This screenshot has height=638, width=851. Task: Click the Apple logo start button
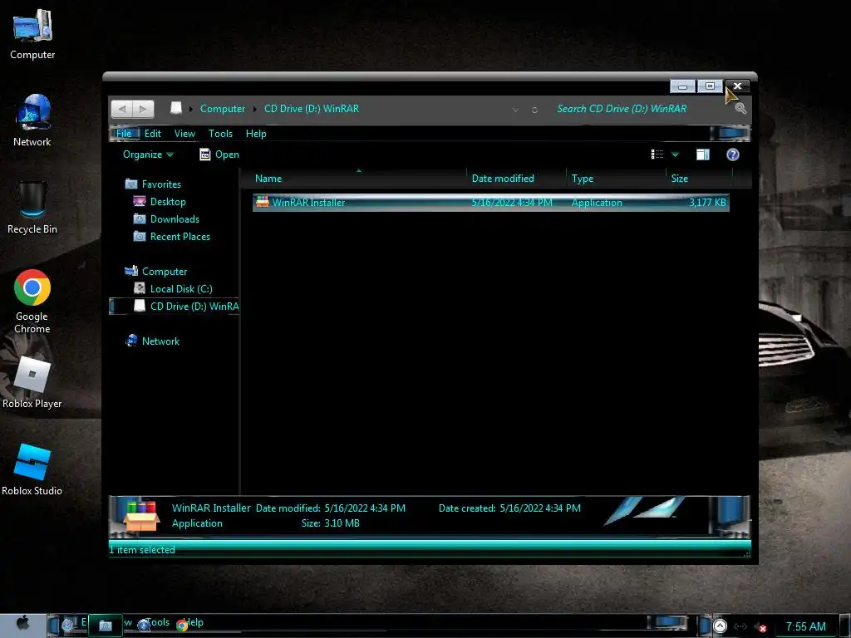(x=22, y=623)
